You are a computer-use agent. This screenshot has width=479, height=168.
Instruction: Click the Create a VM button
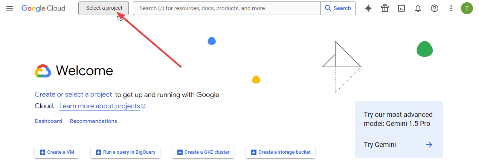[57, 152]
